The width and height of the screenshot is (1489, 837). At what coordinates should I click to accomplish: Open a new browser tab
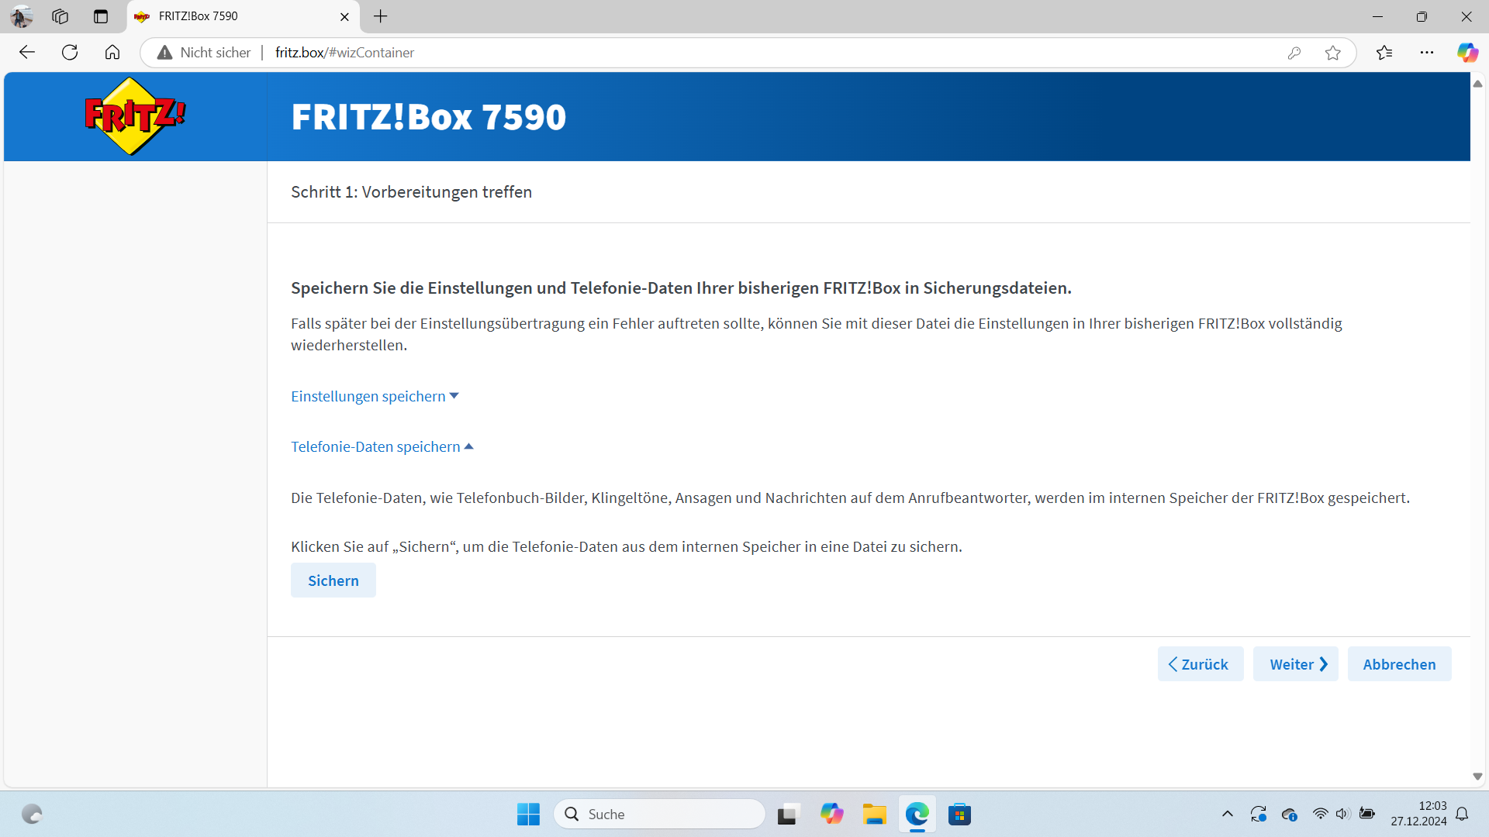coord(380,16)
